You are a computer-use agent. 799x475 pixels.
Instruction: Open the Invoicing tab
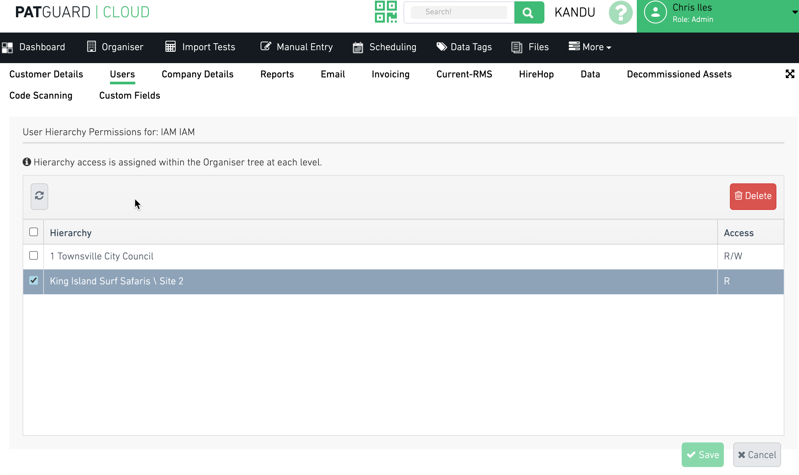pyautogui.click(x=391, y=74)
